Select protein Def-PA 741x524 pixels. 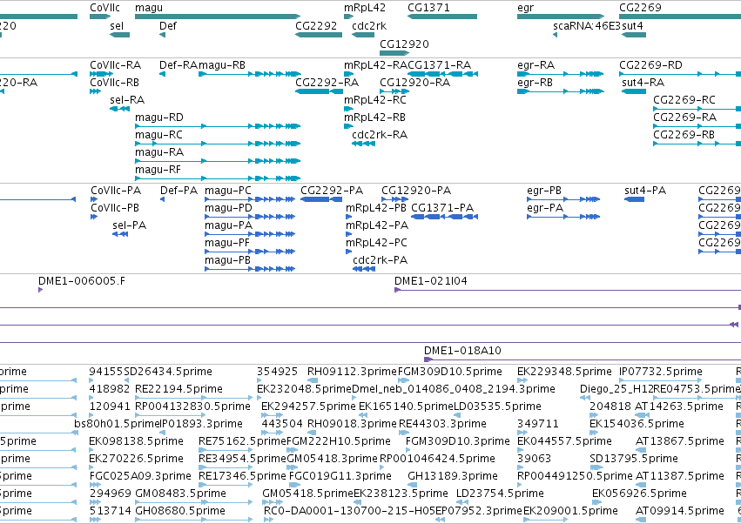[x=179, y=191]
